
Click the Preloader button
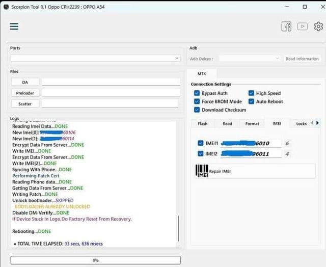coord(25,93)
